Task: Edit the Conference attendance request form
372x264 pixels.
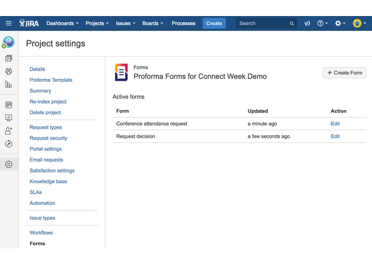Action: click(335, 123)
